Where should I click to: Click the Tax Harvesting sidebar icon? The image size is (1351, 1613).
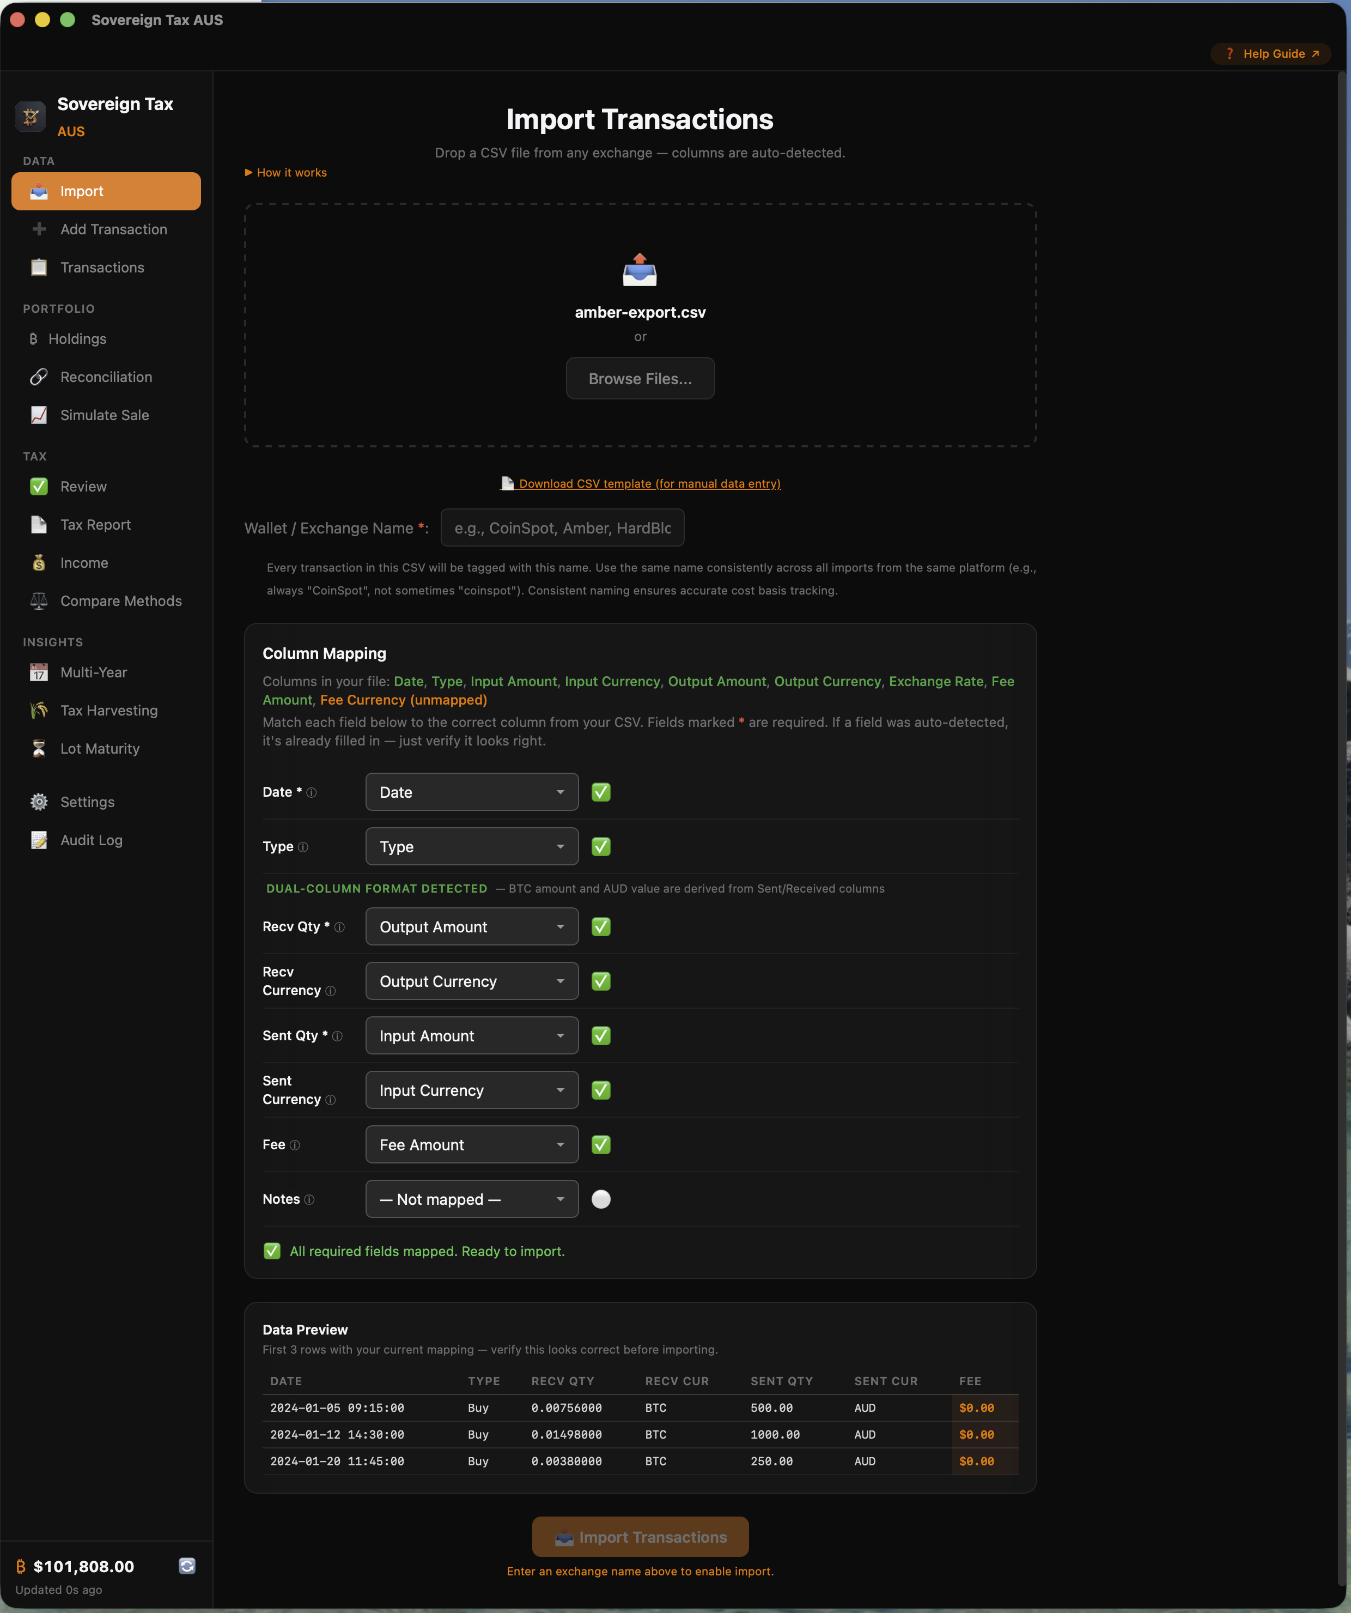click(38, 711)
